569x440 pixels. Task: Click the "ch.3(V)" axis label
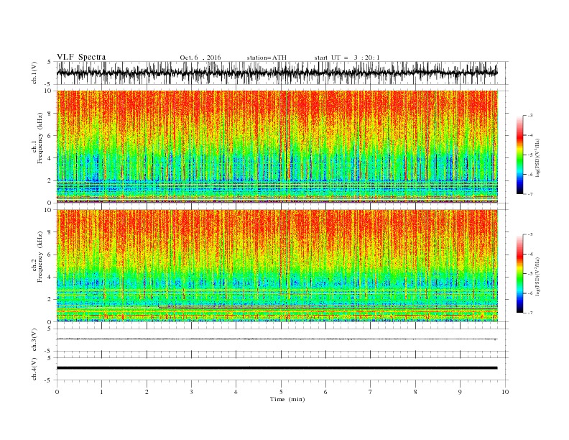tap(34, 340)
